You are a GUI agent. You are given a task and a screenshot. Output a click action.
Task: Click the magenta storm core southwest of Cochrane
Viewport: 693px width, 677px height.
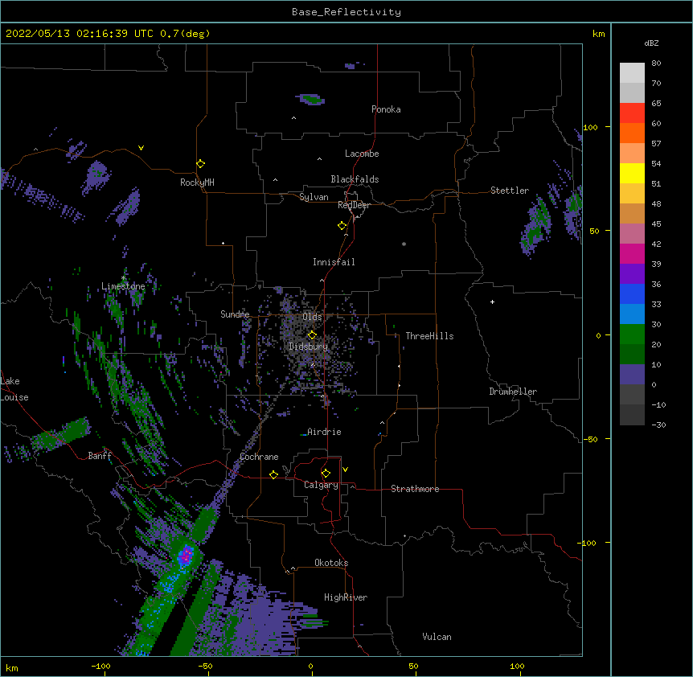coord(186,555)
